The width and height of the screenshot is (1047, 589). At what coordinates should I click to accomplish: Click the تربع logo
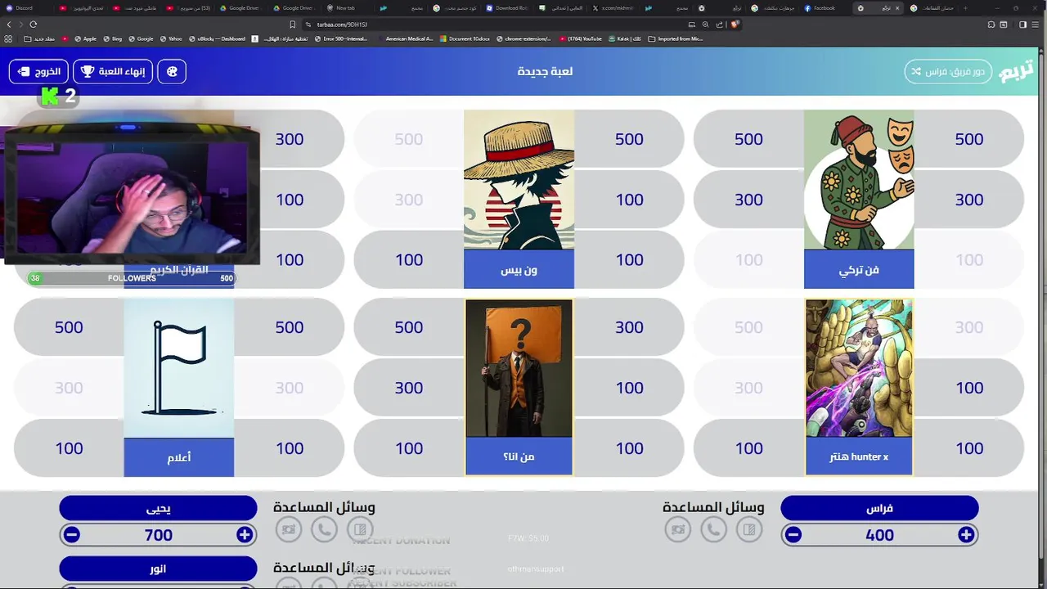[1016, 71]
